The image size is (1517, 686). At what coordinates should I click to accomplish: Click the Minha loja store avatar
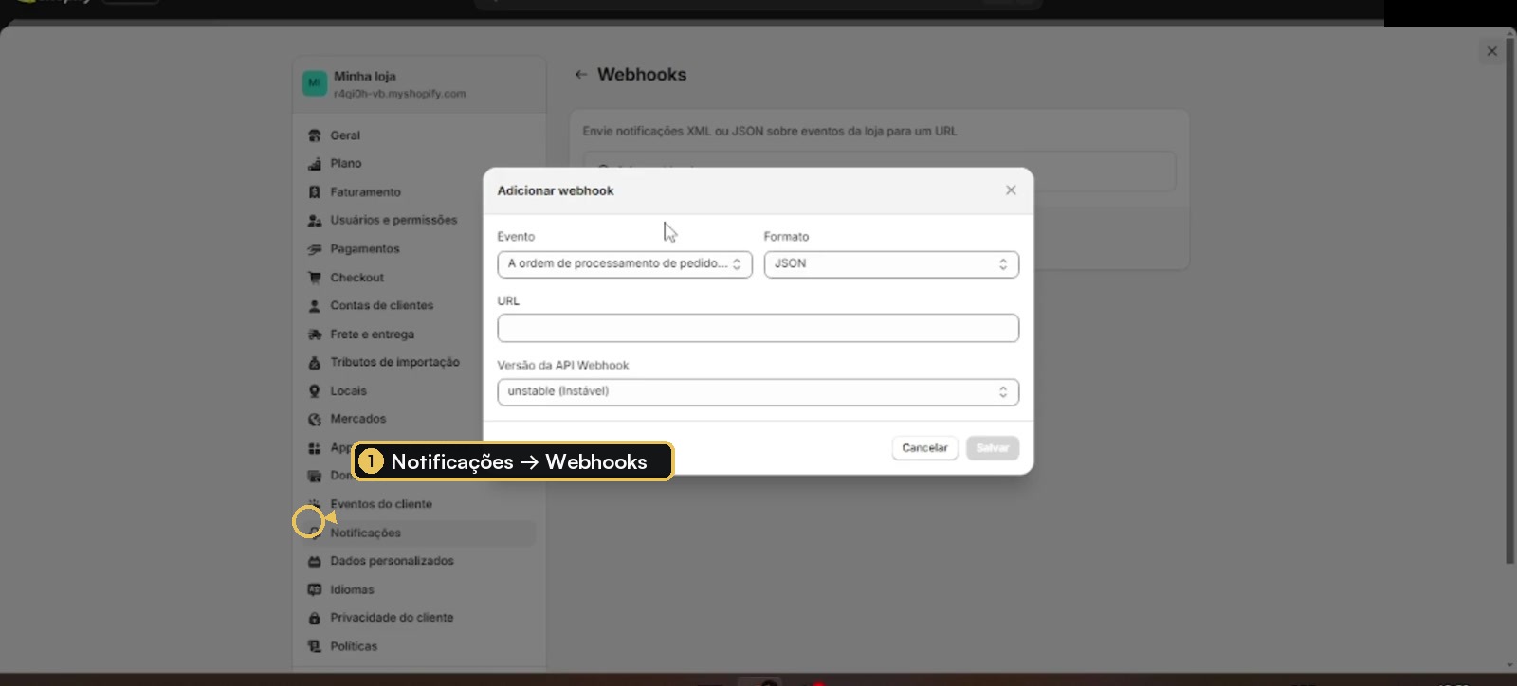314,83
